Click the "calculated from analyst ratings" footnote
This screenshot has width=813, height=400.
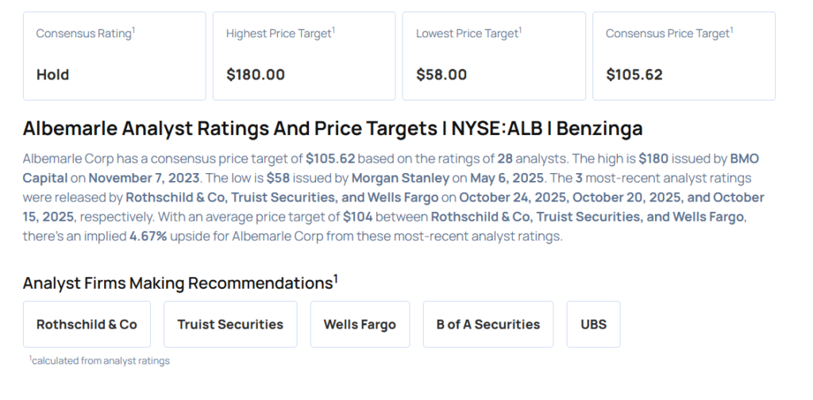(x=101, y=360)
